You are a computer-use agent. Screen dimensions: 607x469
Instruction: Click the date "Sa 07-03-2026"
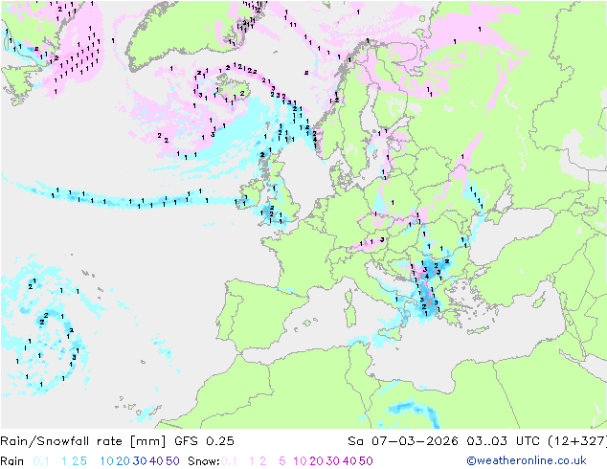pos(403,441)
